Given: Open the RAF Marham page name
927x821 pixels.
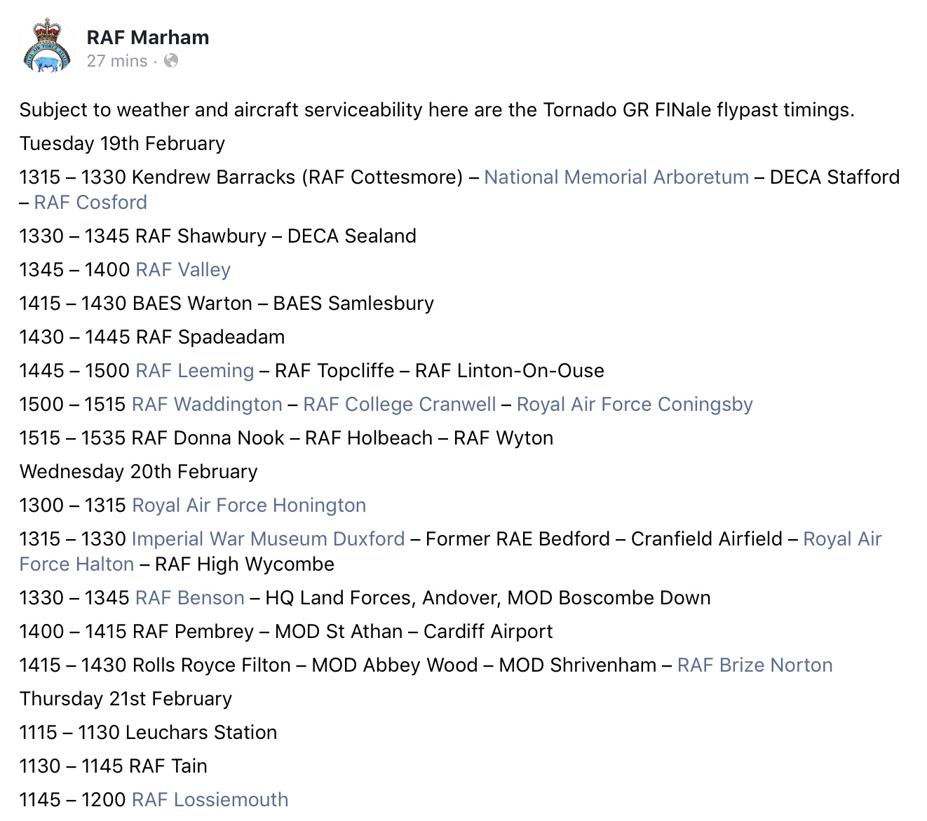Looking at the screenshot, I should pos(147,37).
